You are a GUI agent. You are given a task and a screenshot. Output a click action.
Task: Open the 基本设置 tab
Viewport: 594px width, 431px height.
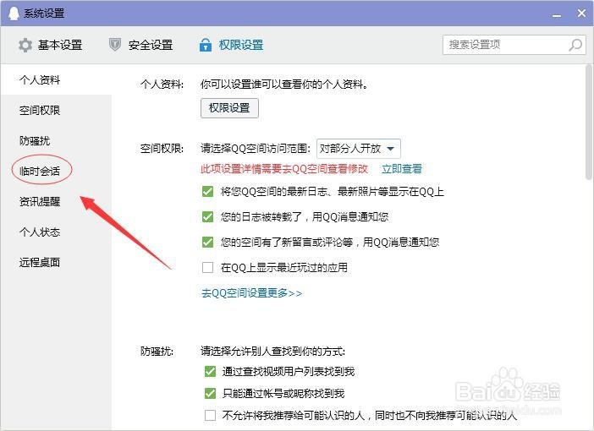[x=51, y=45]
